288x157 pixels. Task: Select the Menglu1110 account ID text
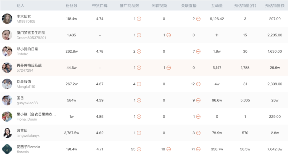coord(26,87)
